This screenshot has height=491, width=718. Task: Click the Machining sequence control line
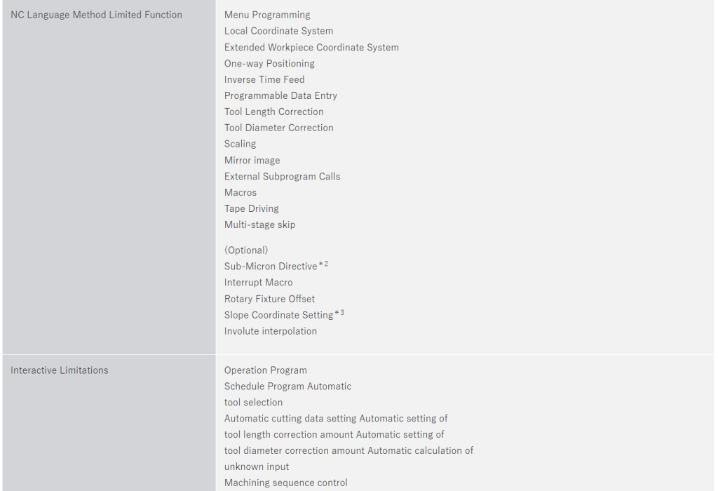coord(285,483)
